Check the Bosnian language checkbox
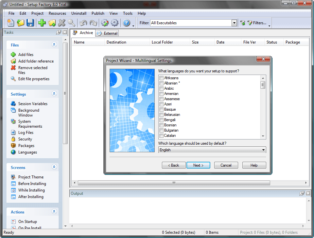314x238 pixels. pos(161,125)
